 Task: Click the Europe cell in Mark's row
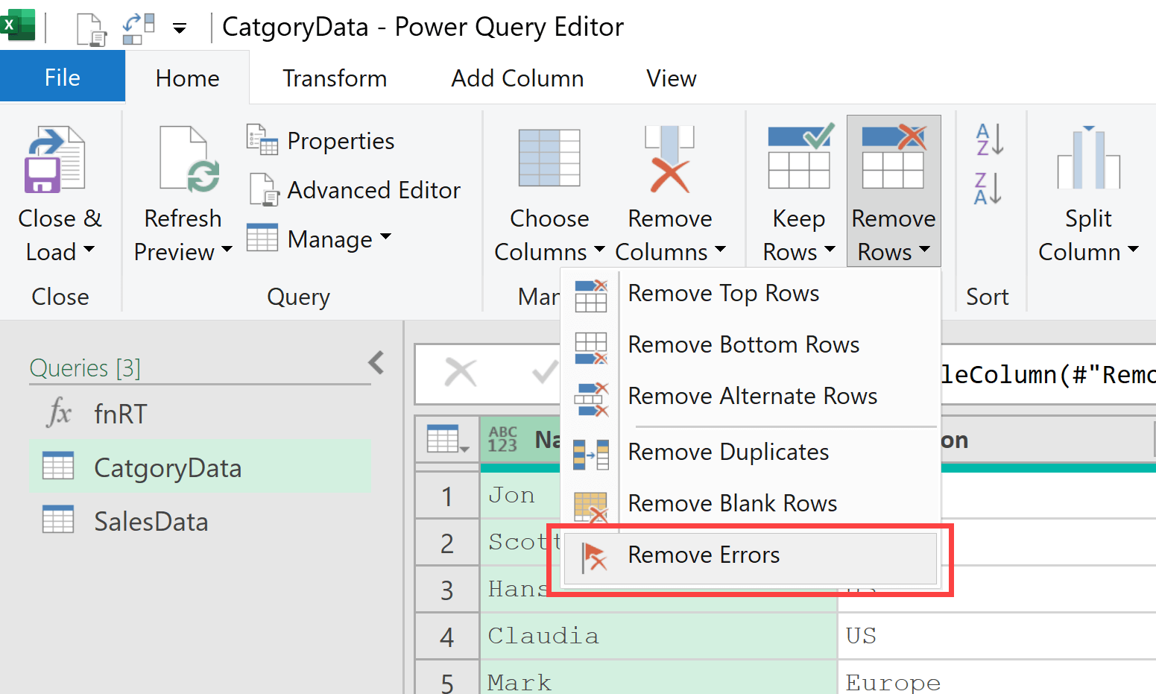coord(997,678)
